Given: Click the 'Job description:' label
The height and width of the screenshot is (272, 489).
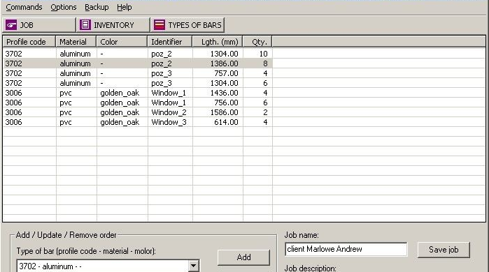Looking at the screenshot, I should pos(311,268).
